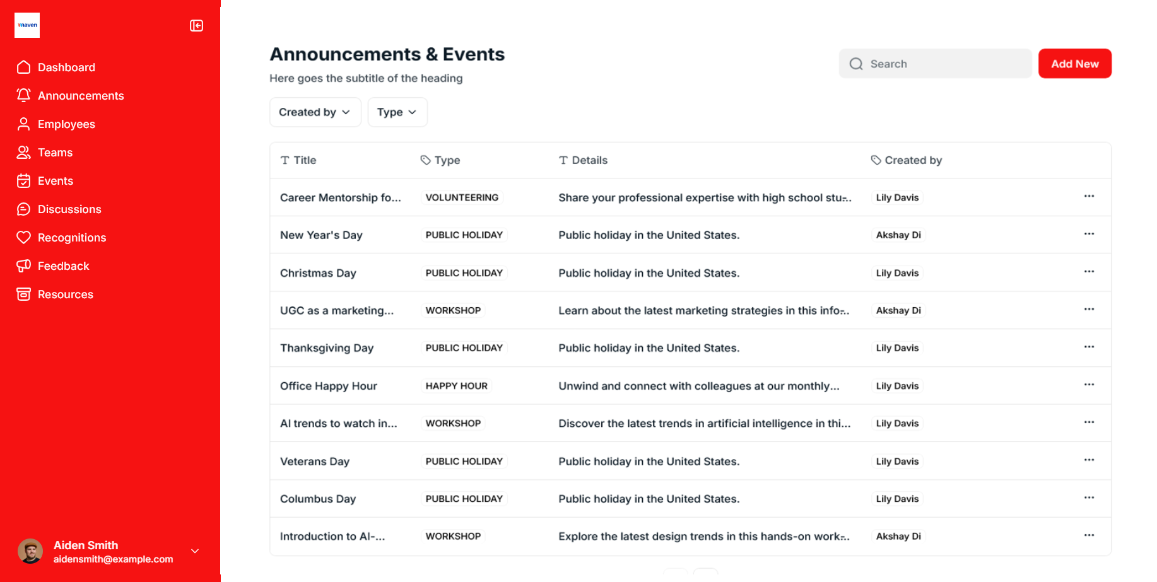Expand the Created by filter dropdown
This screenshot has height=582, width=1157.
tap(315, 112)
